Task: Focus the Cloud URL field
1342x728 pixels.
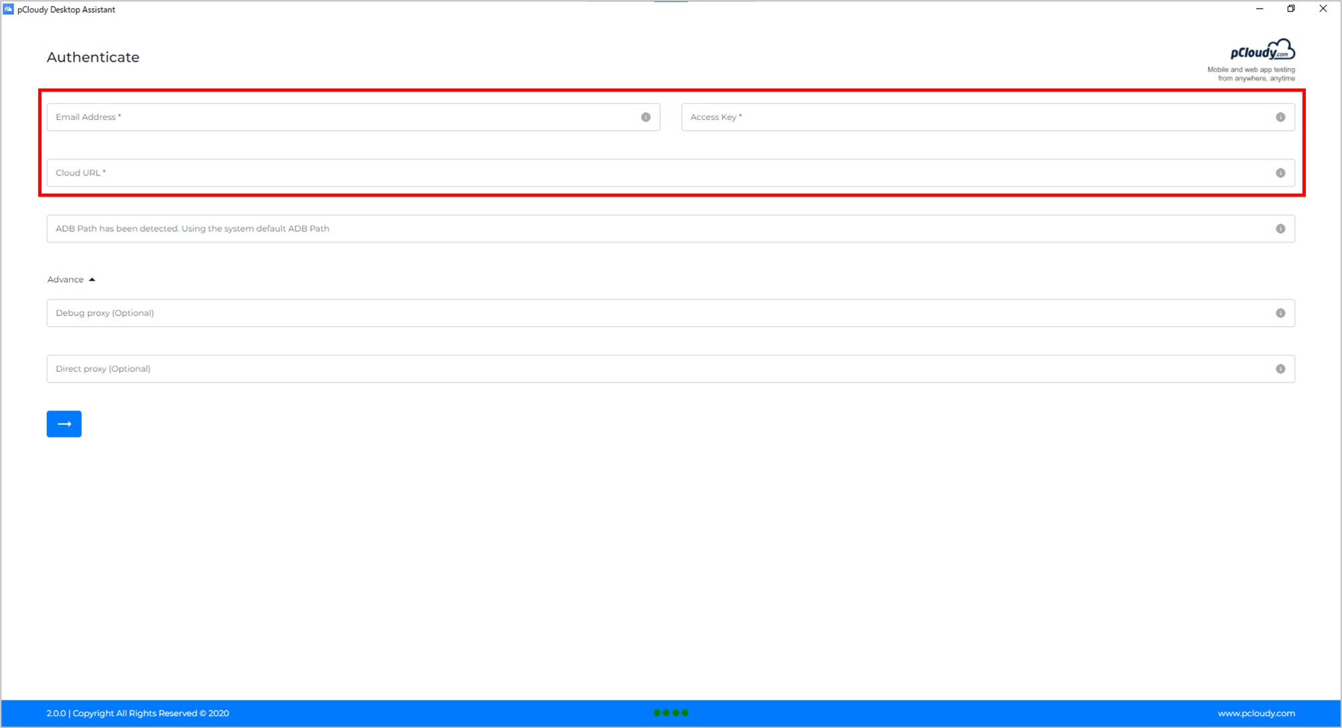Action: coord(670,172)
